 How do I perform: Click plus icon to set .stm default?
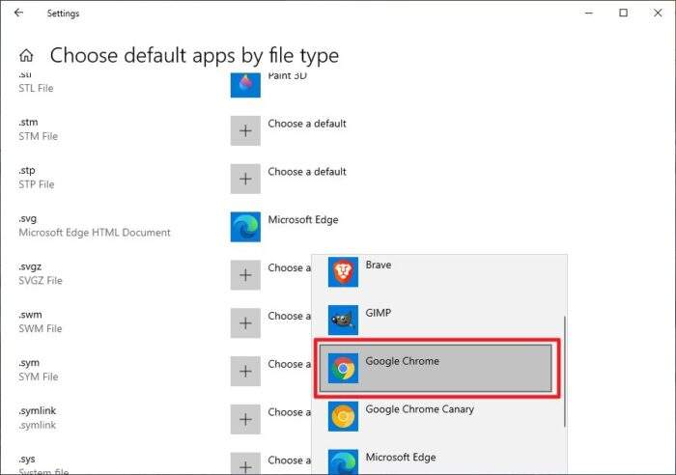pyautogui.click(x=245, y=130)
